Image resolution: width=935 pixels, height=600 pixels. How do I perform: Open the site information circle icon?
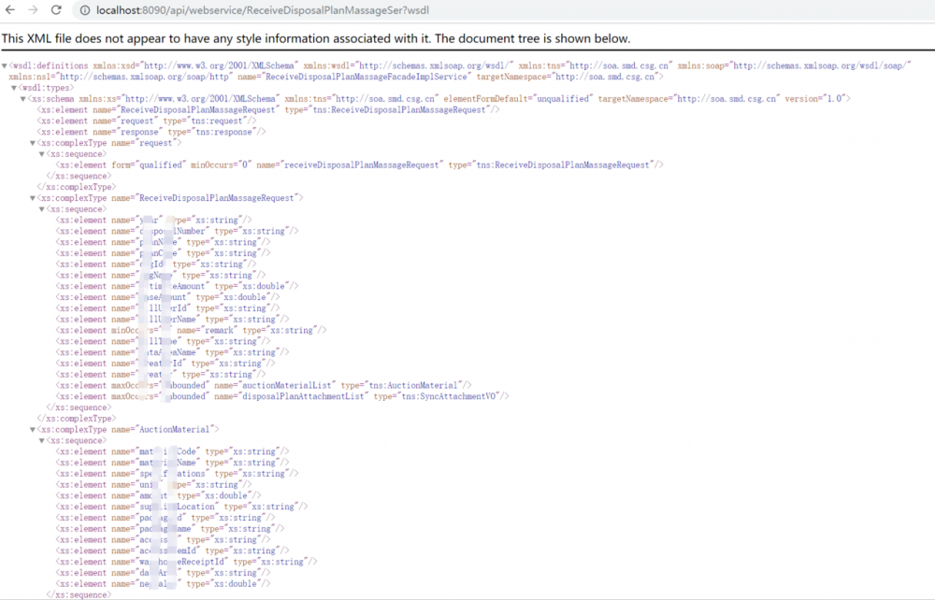[85, 10]
